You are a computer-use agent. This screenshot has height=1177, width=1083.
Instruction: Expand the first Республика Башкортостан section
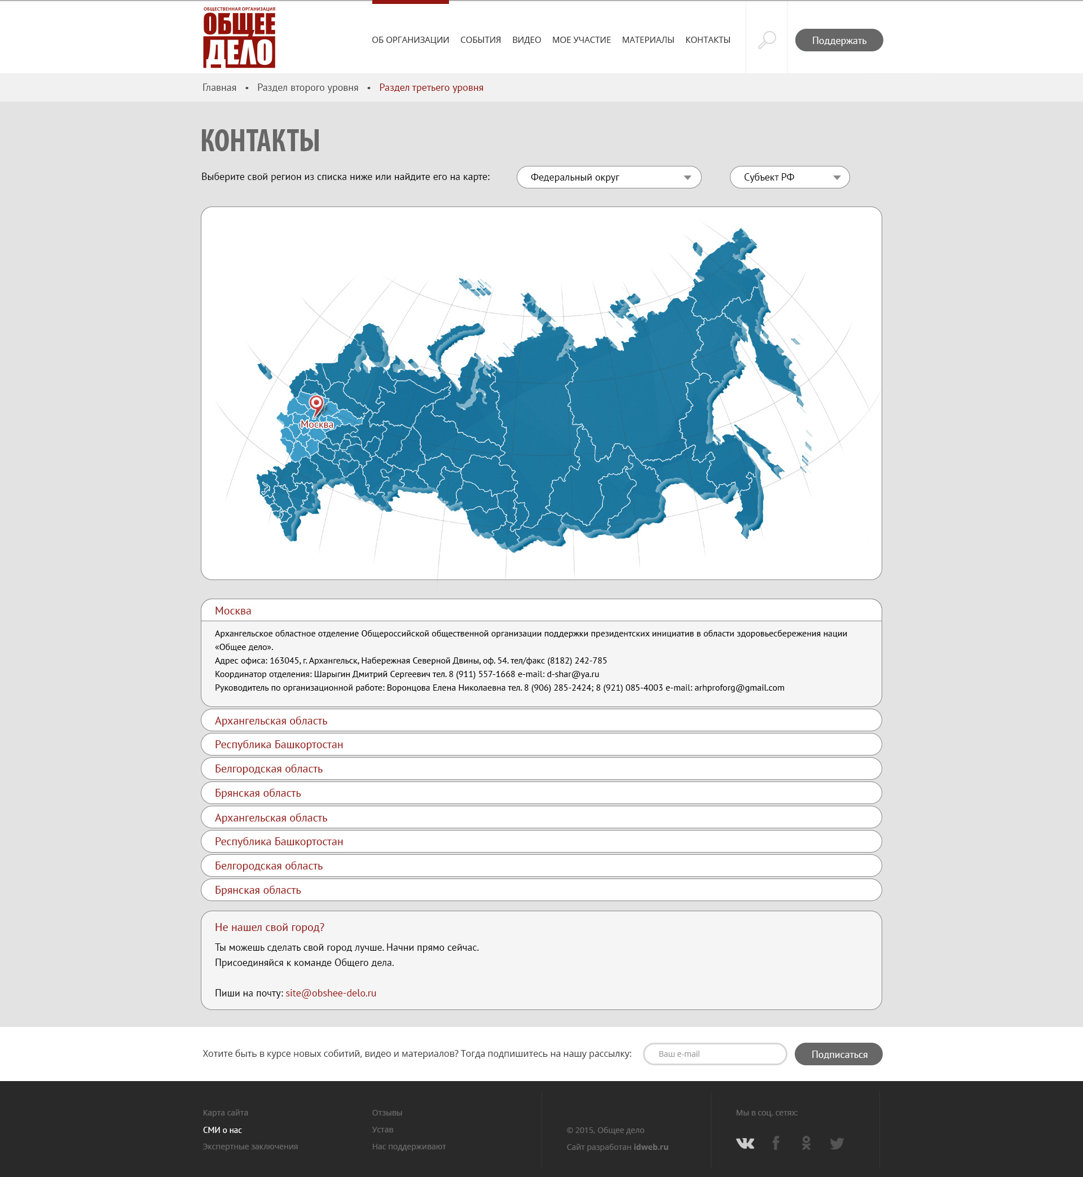point(279,744)
